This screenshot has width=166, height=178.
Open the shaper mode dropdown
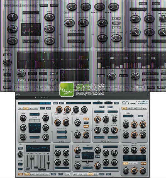pyautogui.click(x=128, y=116)
